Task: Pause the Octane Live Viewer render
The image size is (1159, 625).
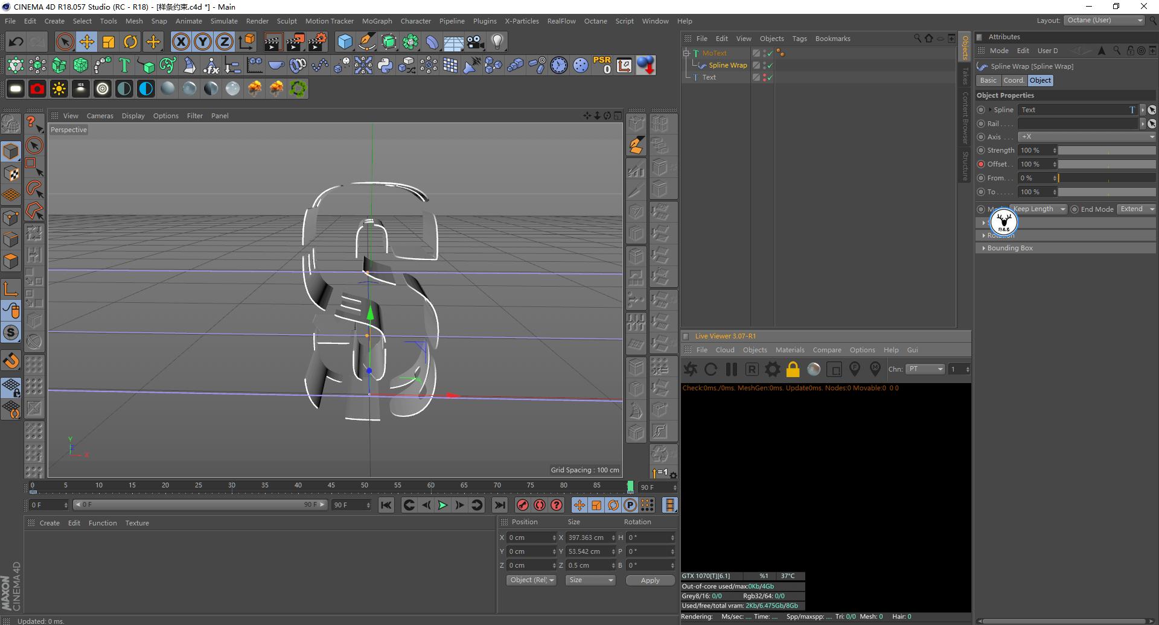Action: pyautogui.click(x=730, y=369)
